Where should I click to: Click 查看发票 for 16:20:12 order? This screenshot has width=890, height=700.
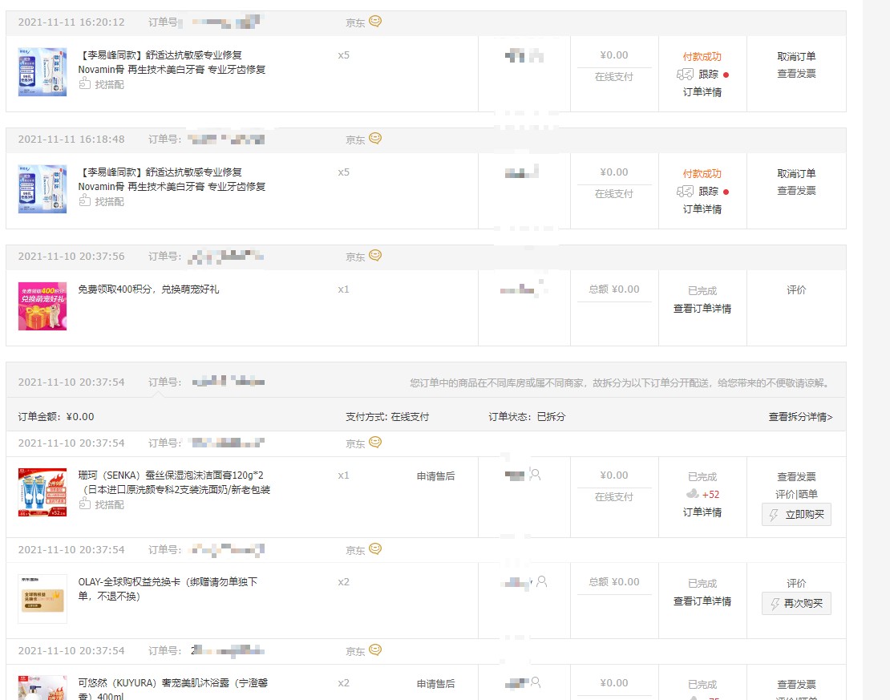(796, 74)
